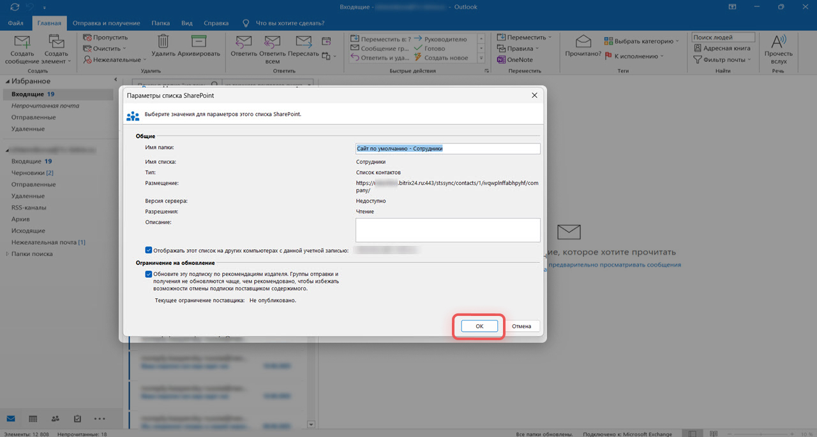Click the ribbon display options icon in title bar
This screenshot has height=437, width=817.
point(731,6)
